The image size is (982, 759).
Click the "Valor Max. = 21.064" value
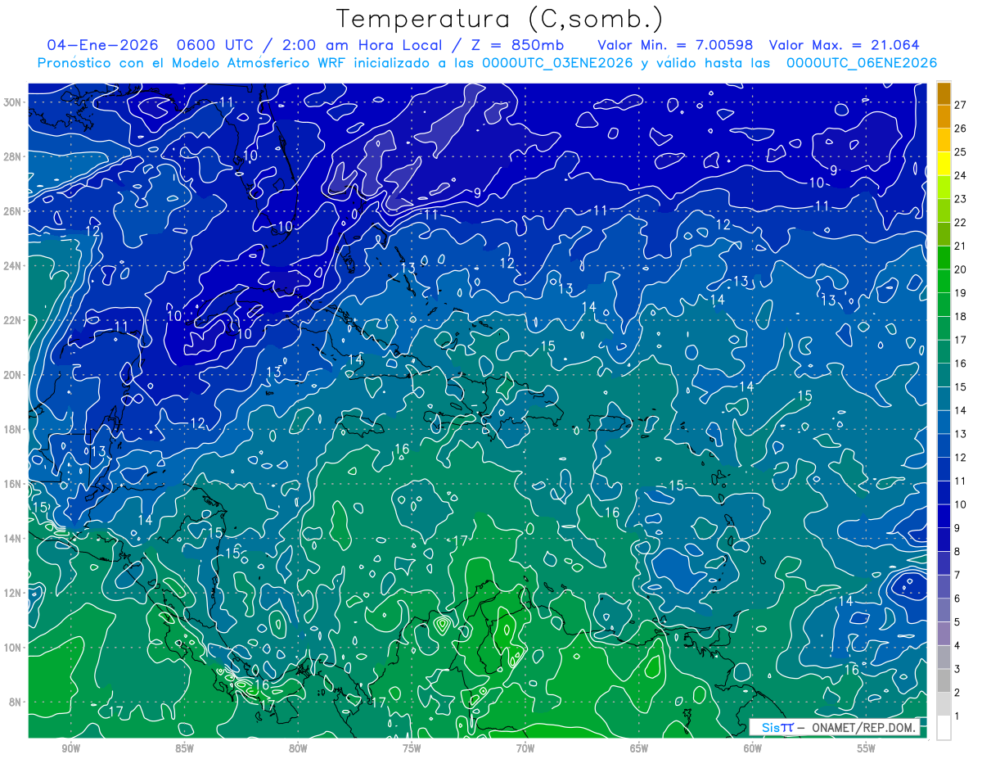click(x=845, y=45)
